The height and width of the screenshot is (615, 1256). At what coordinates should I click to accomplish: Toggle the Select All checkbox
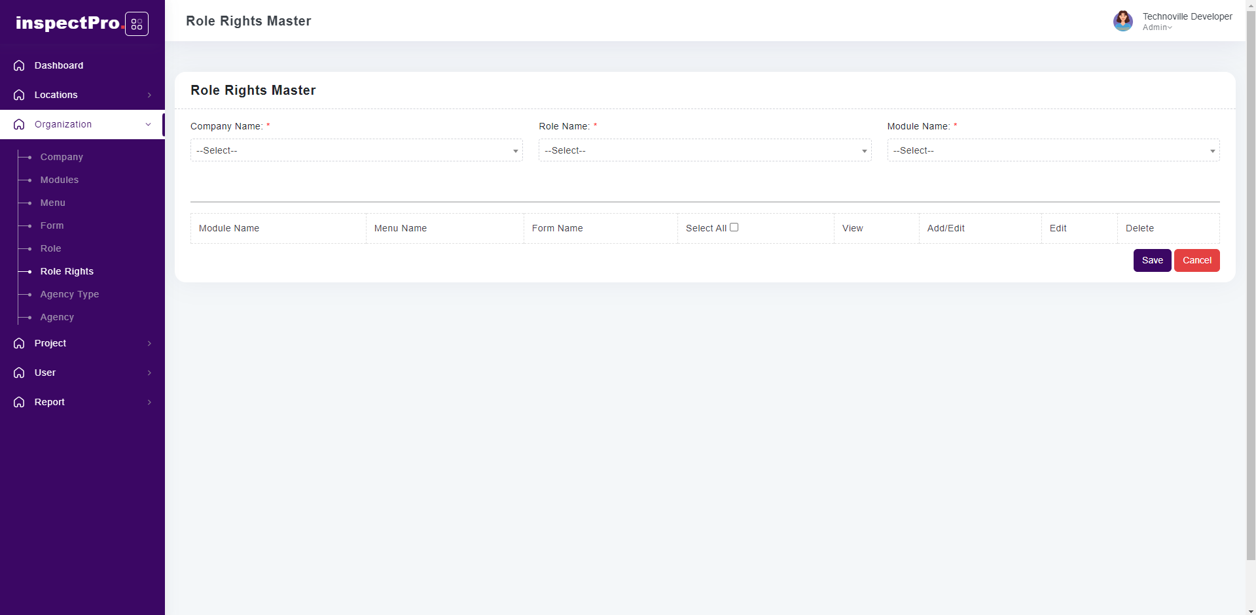click(734, 227)
